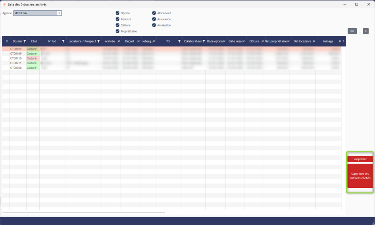Click the Etat column header
Viewport: 375px width, 225px height.
[x=34, y=41]
